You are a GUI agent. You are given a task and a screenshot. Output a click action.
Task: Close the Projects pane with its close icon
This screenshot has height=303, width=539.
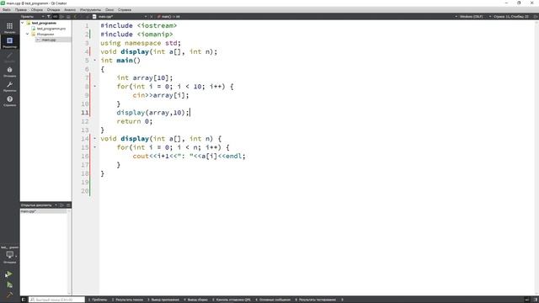[x=68, y=17]
